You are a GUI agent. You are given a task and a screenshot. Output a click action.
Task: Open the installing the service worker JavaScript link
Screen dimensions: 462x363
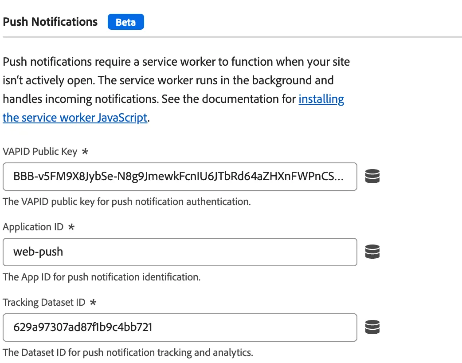(x=75, y=118)
